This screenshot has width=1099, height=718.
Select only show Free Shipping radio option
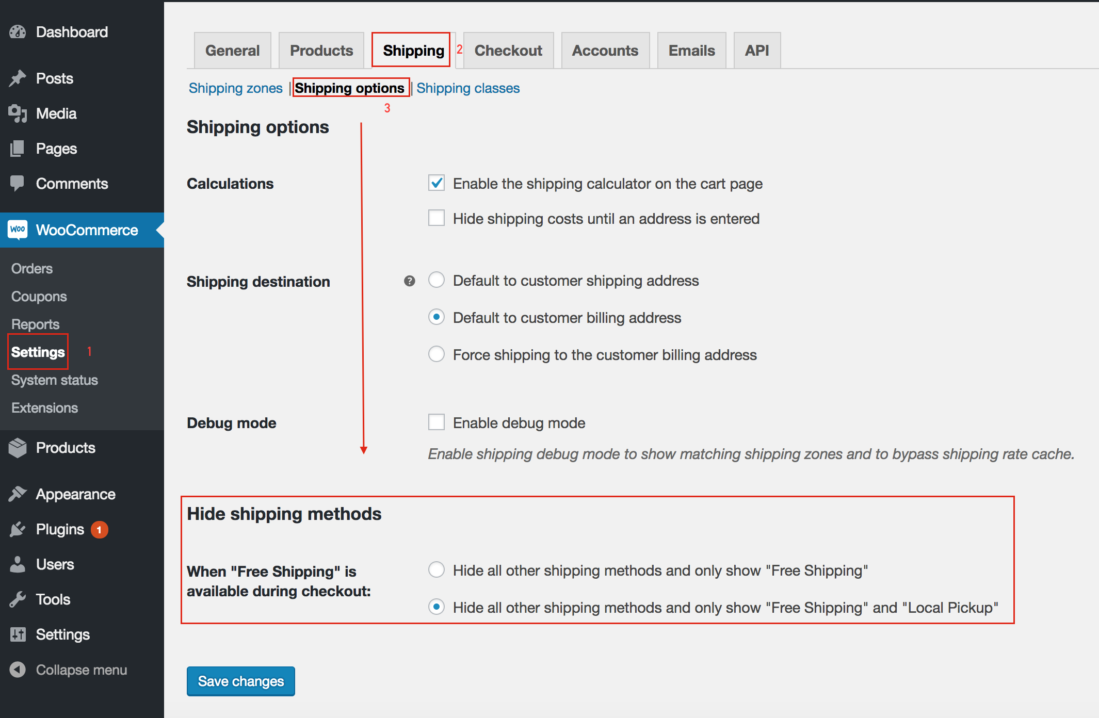[437, 569]
